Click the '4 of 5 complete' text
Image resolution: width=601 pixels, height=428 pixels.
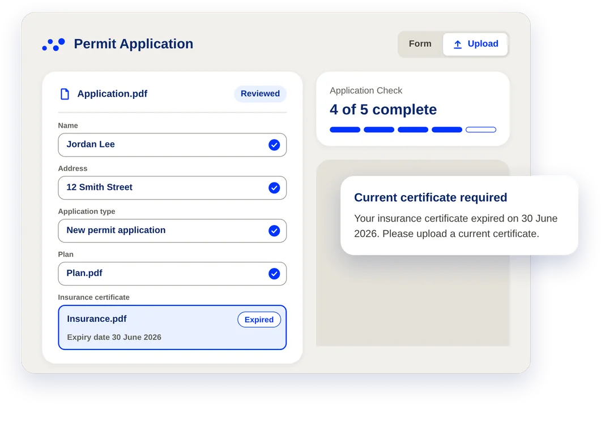[383, 110]
